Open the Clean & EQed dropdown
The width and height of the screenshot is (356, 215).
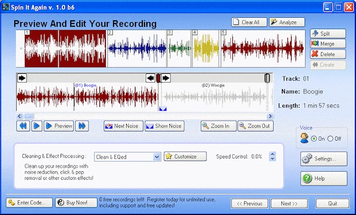click(157, 157)
